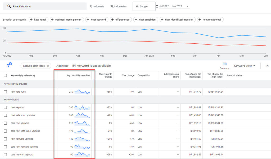
Task: Add the optimasi mesin pencari chip
Action: click(67, 20)
